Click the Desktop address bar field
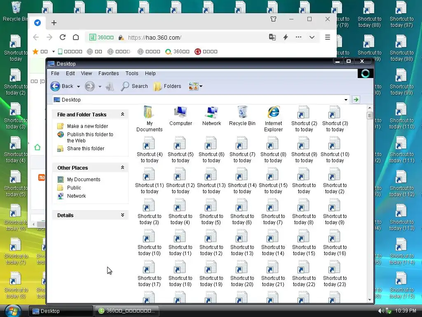 (201, 100)
